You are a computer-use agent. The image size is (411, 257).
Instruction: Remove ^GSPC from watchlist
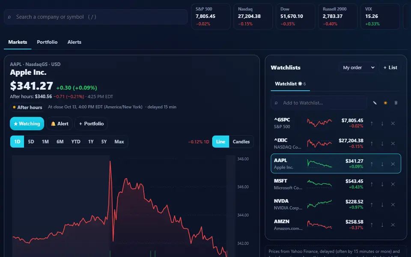(x=393, y=123)
